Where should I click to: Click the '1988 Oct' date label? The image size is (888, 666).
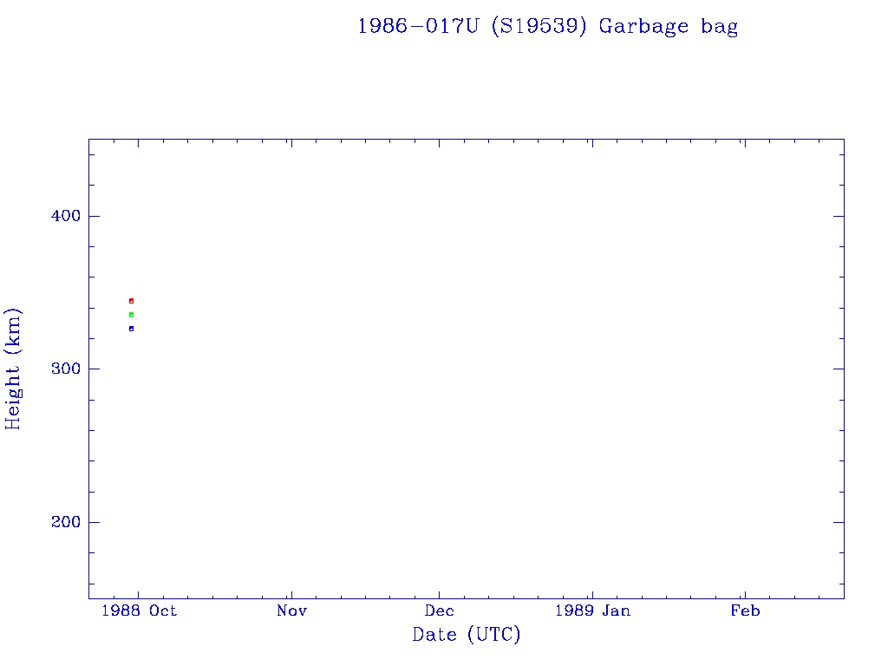click(139, 610)
